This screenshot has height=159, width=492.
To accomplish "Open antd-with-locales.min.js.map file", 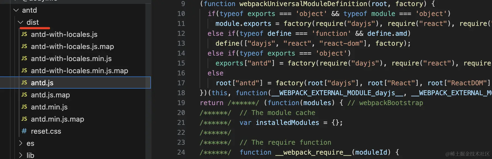I will tap(80, 71).
